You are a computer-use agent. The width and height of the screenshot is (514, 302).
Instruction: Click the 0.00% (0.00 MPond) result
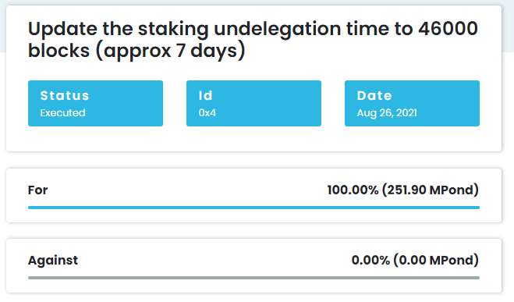coord(415,260)
